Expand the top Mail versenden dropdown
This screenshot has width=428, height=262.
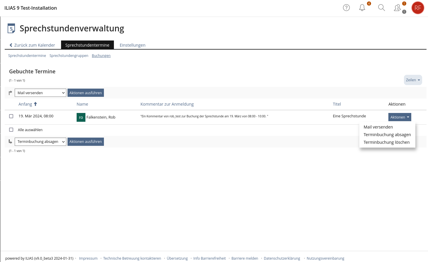(x=40, y=93)
